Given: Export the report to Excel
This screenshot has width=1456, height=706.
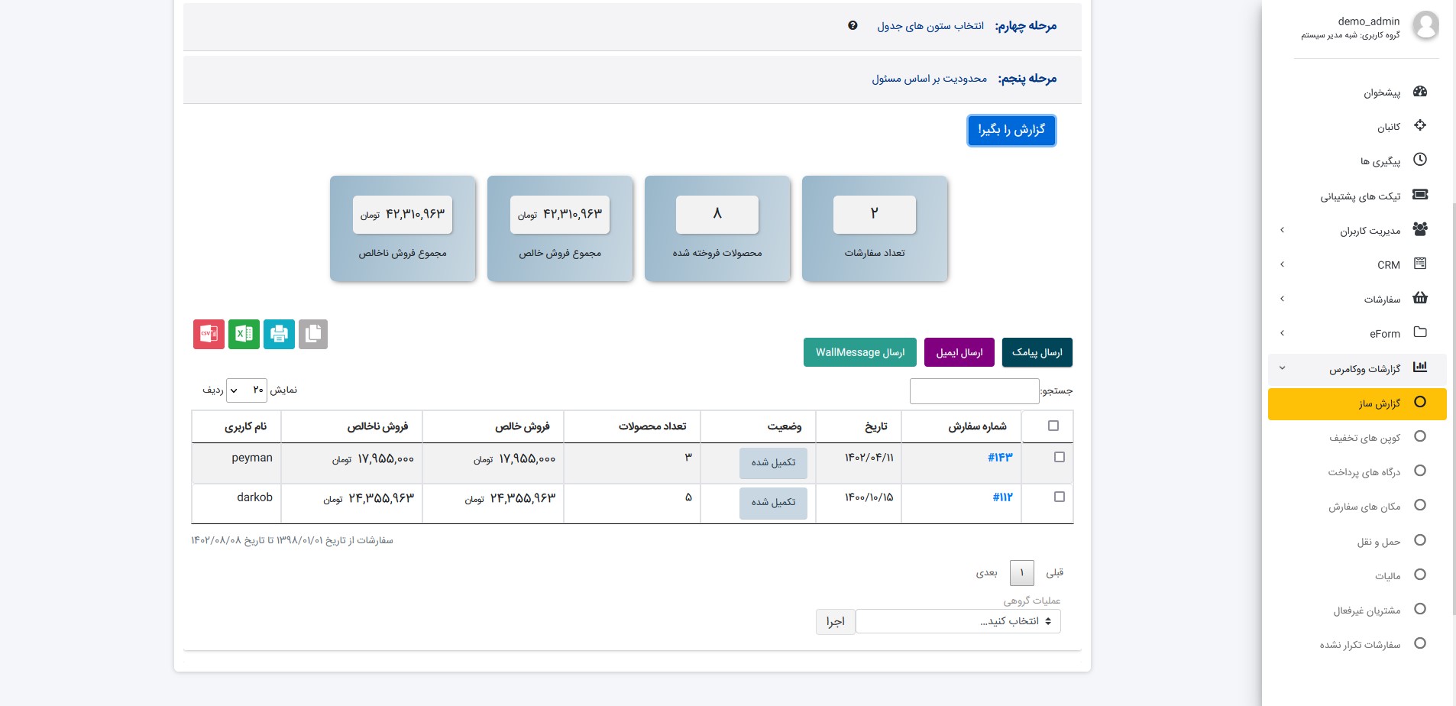Looking at the screenshot, I should click(x=244, y=335).
